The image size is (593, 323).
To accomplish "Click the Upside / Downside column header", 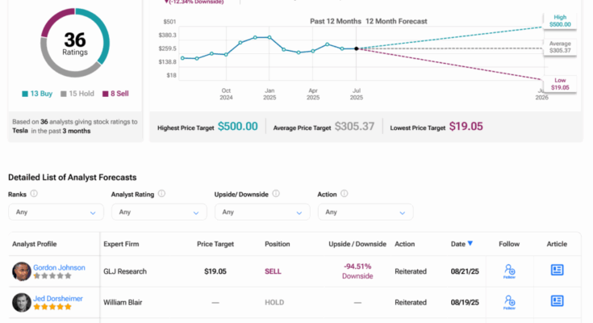I will 357,244.
